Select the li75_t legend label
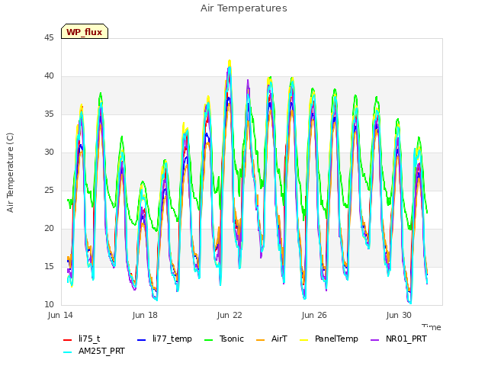The height and width of the screenshot is (366, 488). (x=89, y=339)
